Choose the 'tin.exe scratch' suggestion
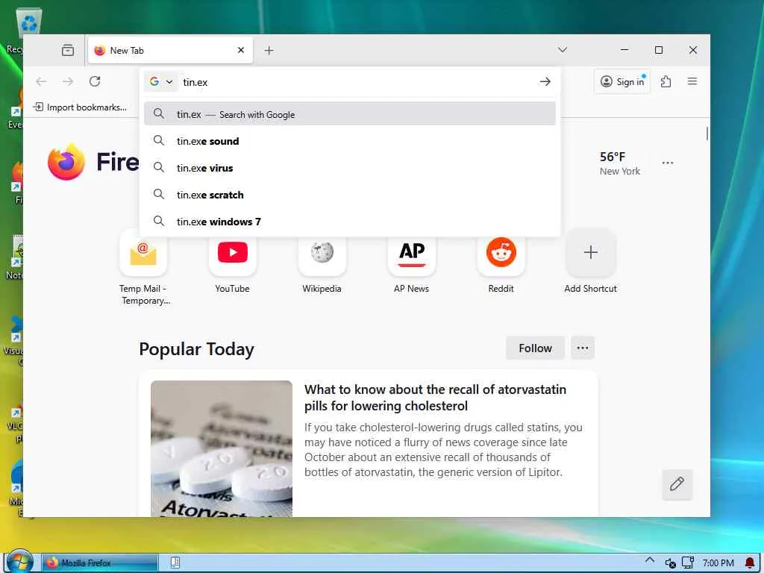 pos(349,195)
